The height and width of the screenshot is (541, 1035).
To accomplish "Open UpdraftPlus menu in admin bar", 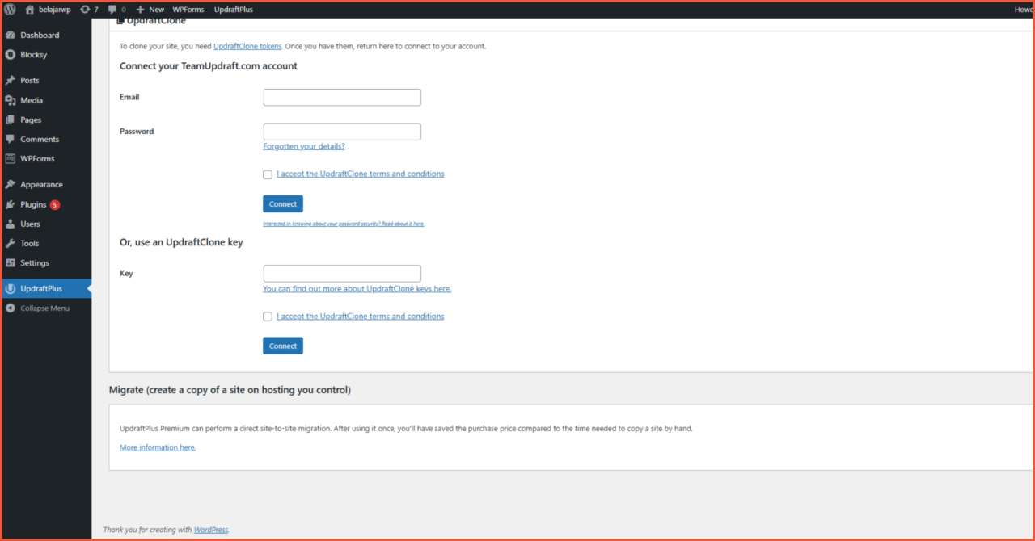I will (234, 10).
